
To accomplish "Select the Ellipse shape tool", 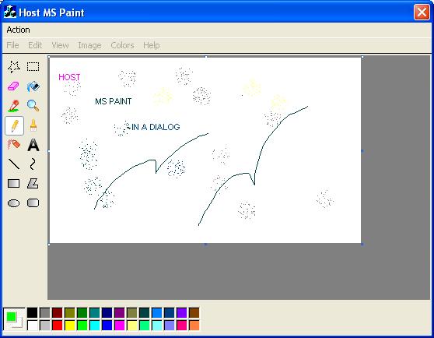I will click(x=14, y=203).
